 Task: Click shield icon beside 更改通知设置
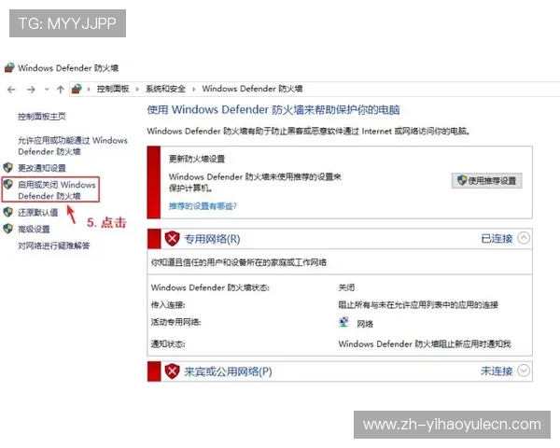point(7,168)
